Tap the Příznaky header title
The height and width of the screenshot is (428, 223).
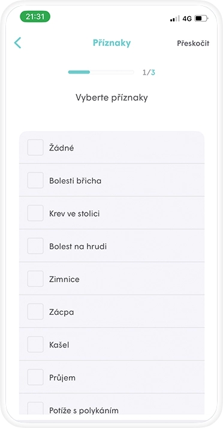tap(111, 43)
